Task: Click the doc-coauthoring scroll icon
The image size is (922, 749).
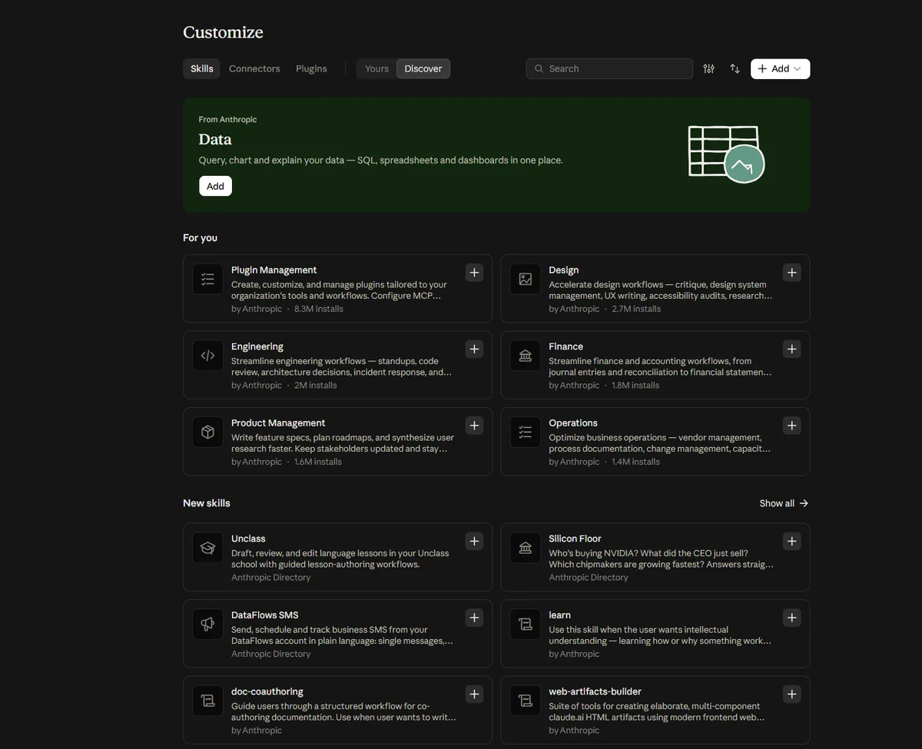Action: (x=207, y=701)
